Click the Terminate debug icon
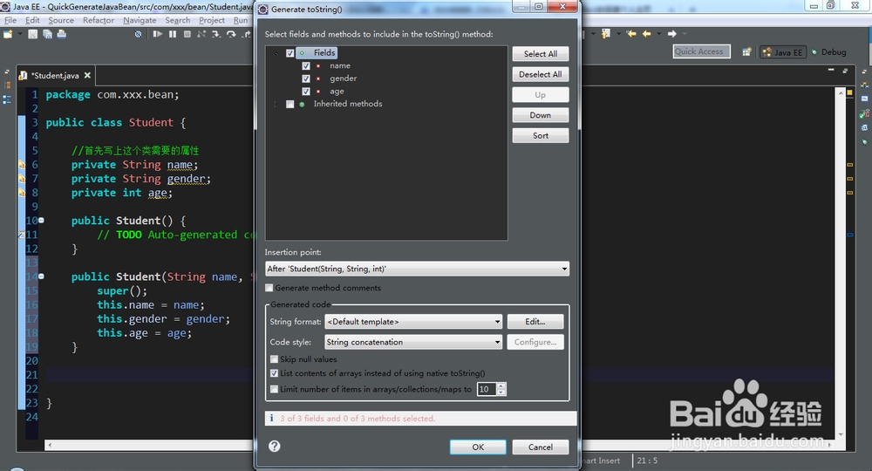Image resolution: width=872 pixels, height=471 pixels. click(x=187, y=34)
